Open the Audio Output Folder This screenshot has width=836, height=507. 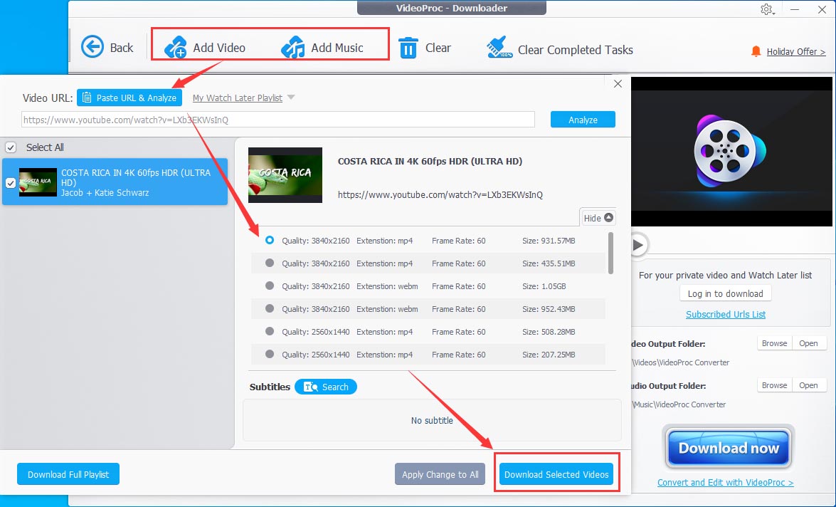click(x=808, y=385)
